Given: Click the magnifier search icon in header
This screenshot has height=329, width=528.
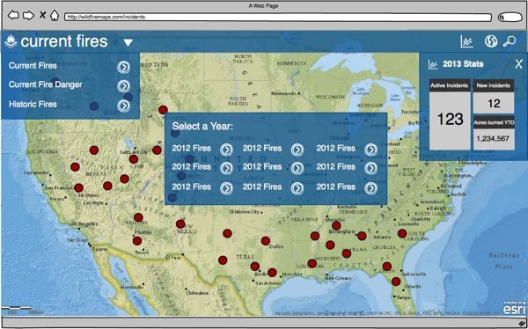Looking at the screenshot, I should coord(510,41).
